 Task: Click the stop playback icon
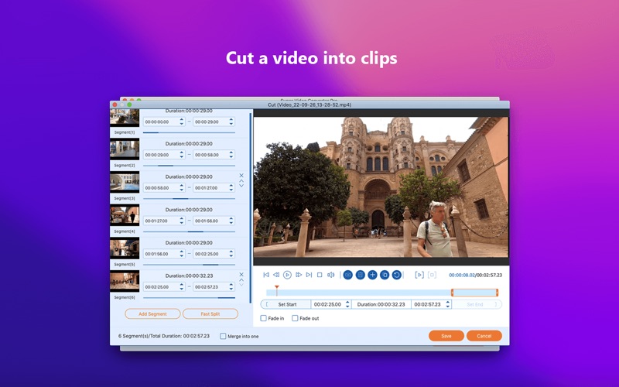pos(320,275)
